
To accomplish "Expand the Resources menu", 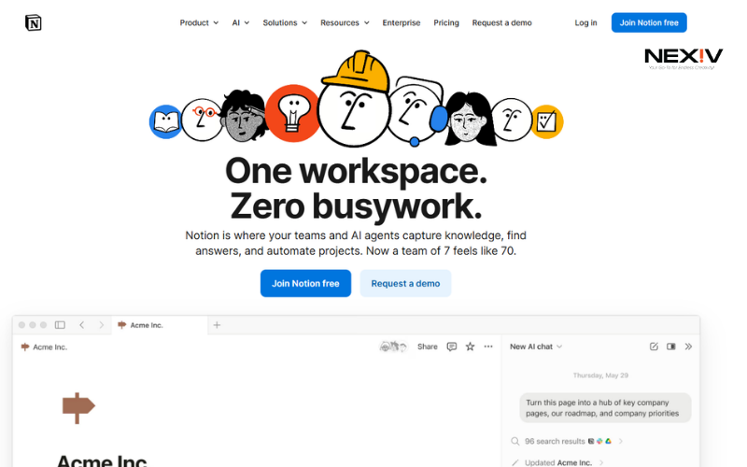I will pos(345,22).
